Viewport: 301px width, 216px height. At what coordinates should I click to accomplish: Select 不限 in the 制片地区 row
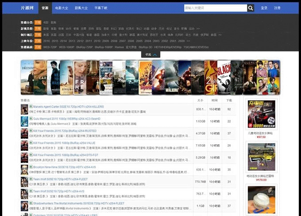(x=38, y=35)
